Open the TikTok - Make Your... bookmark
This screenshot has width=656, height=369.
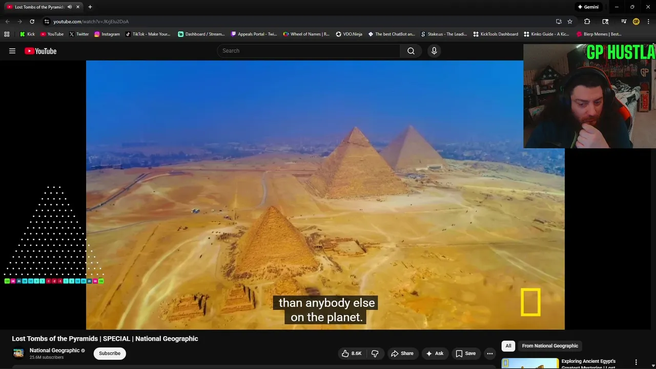148,34
